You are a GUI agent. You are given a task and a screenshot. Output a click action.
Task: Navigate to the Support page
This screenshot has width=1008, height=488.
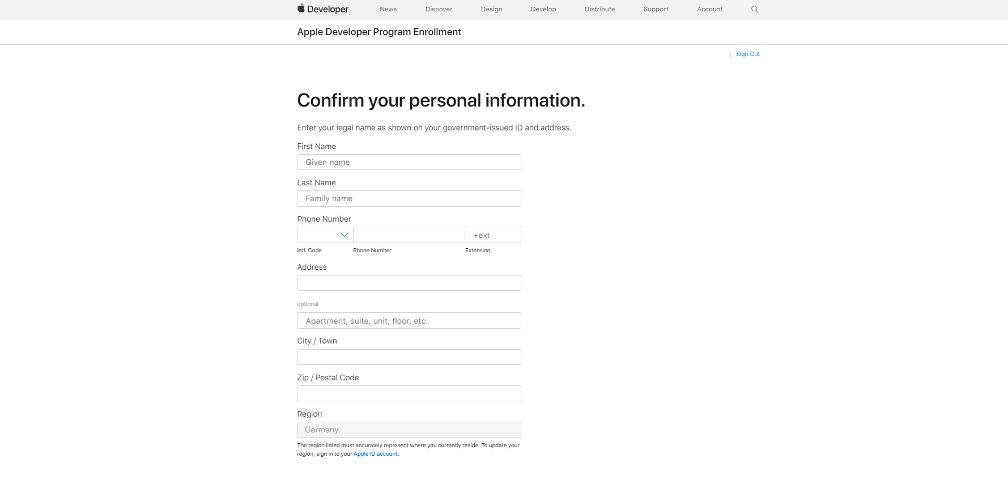click(x=656, y=9)
